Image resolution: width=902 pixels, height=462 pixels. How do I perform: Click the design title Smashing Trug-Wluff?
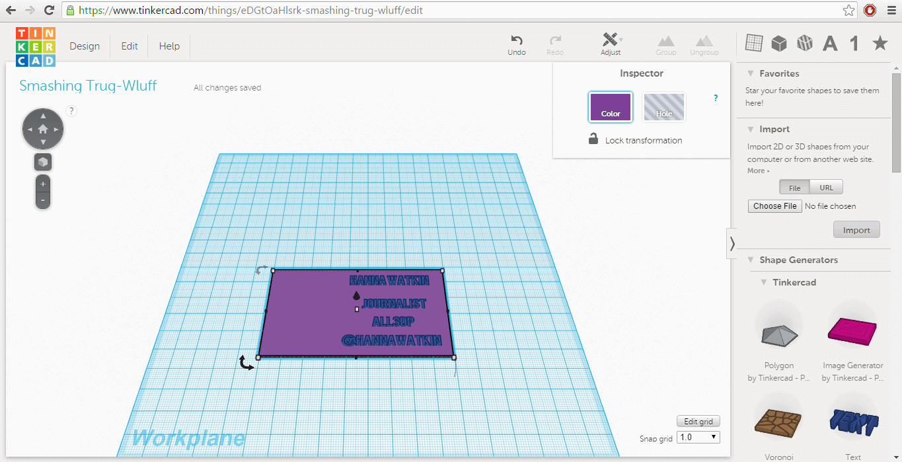click(x=88, y=86)
